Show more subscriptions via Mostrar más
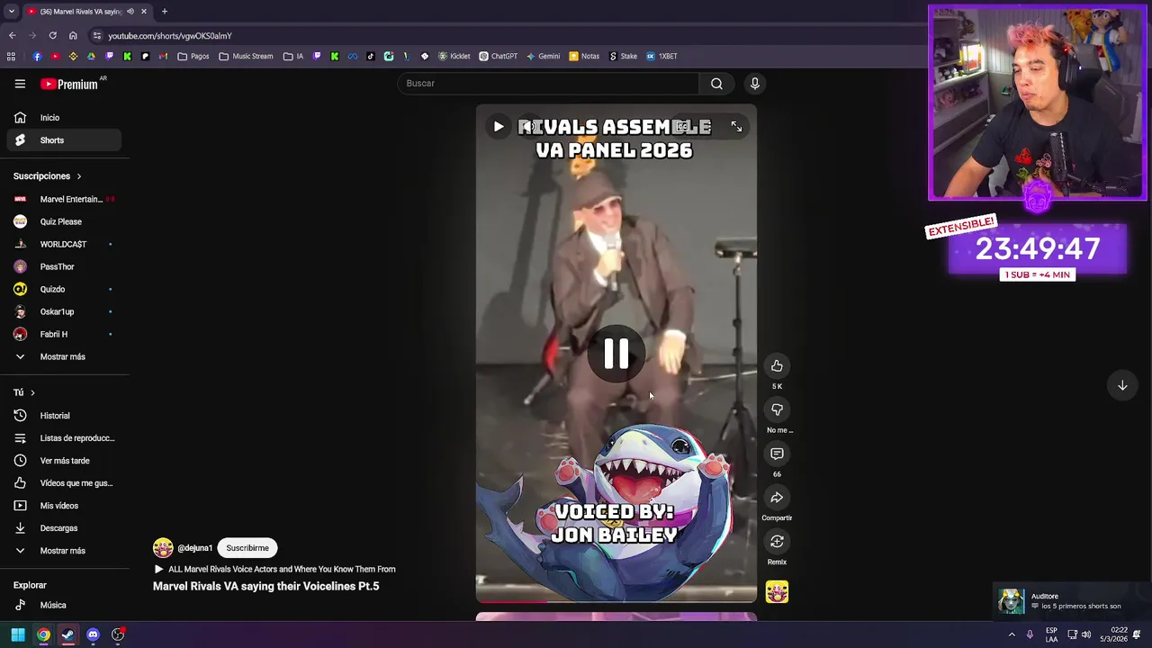1152x648 pixels. click(x=65, y=357)
